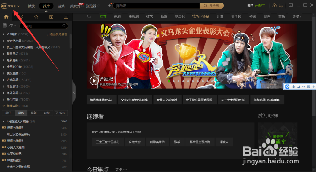Switch to the 播放 tab

tap(31, 6)
